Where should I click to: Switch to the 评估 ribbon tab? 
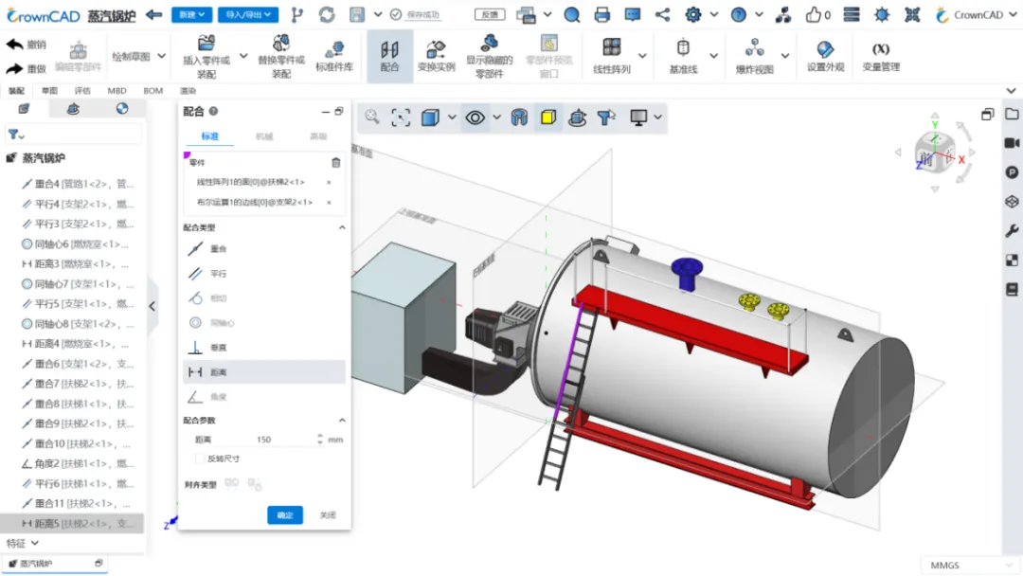(x=82, y=91)
